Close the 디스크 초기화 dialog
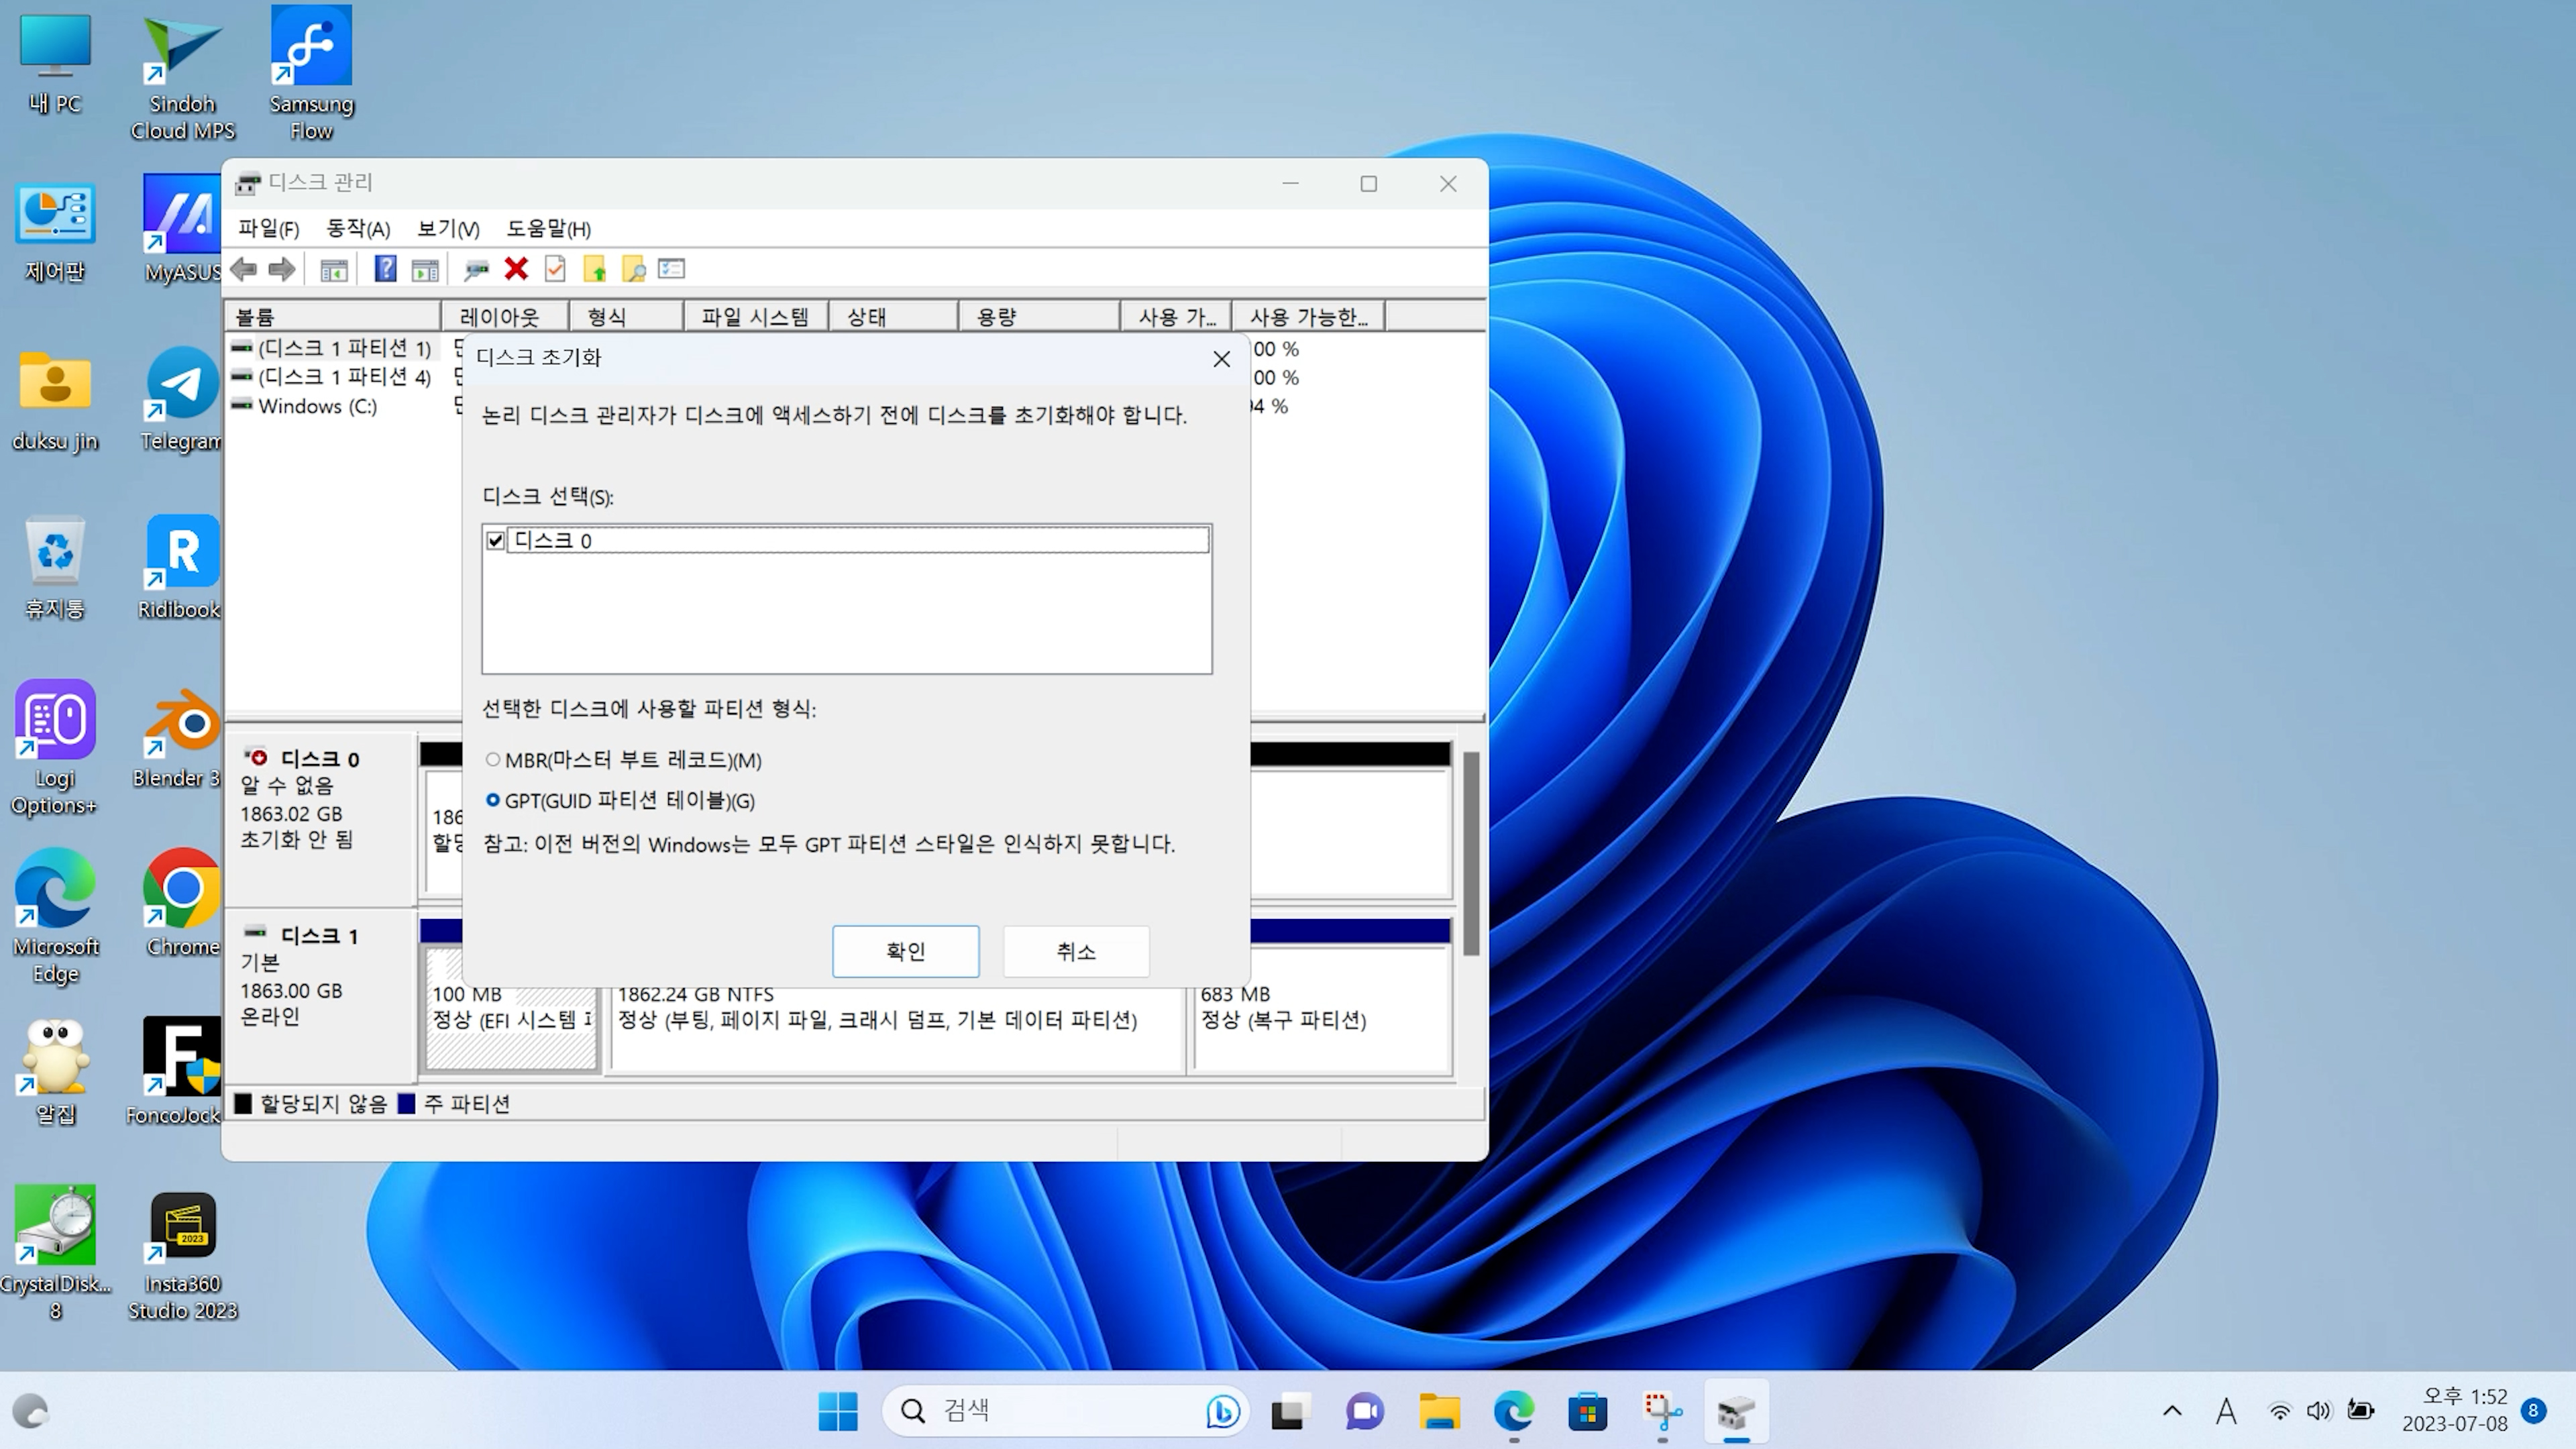 [1221, 359]
